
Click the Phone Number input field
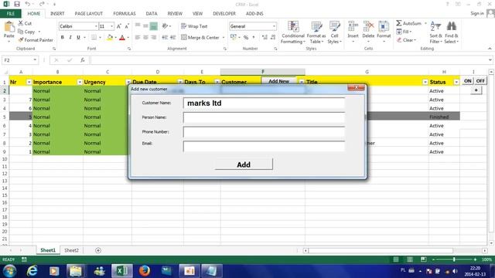[264, 132]
